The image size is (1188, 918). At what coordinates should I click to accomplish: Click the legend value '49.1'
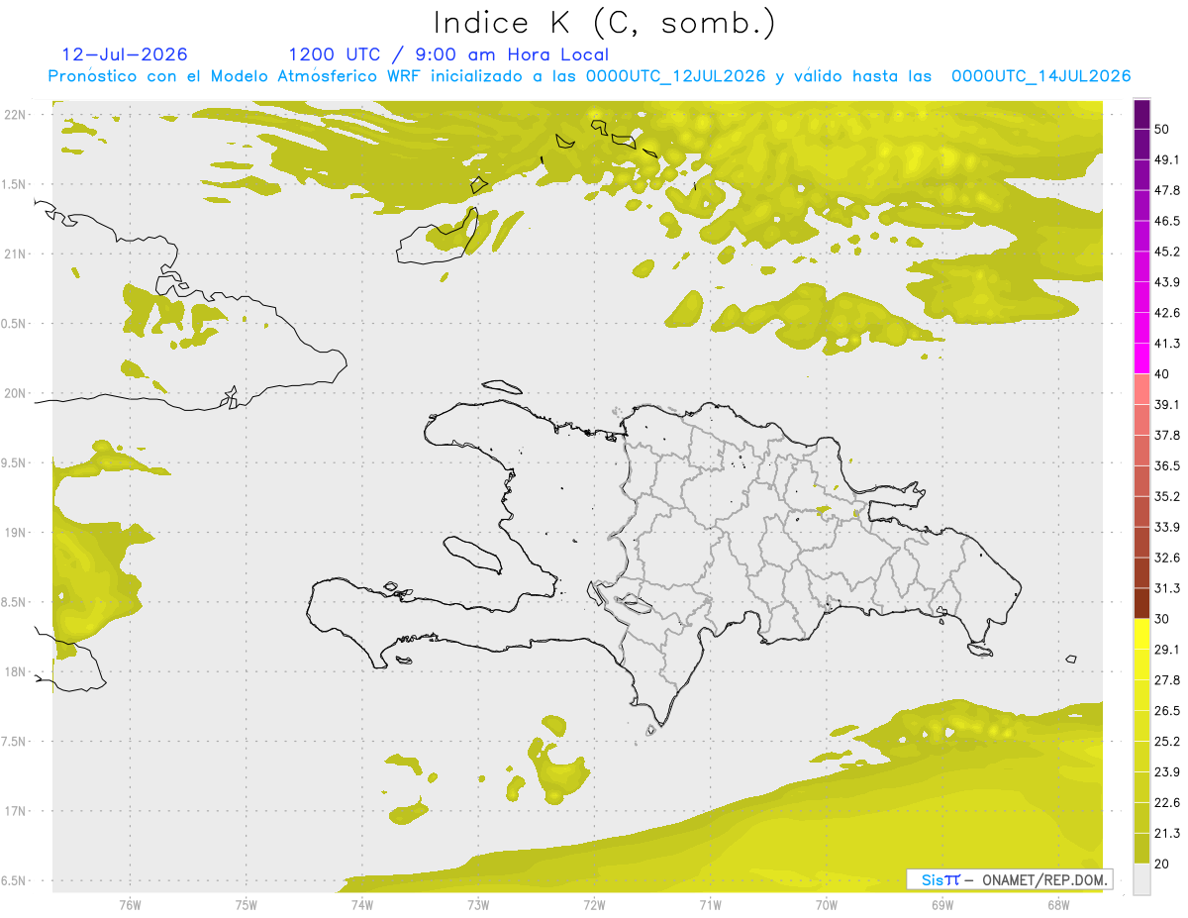1166,159
